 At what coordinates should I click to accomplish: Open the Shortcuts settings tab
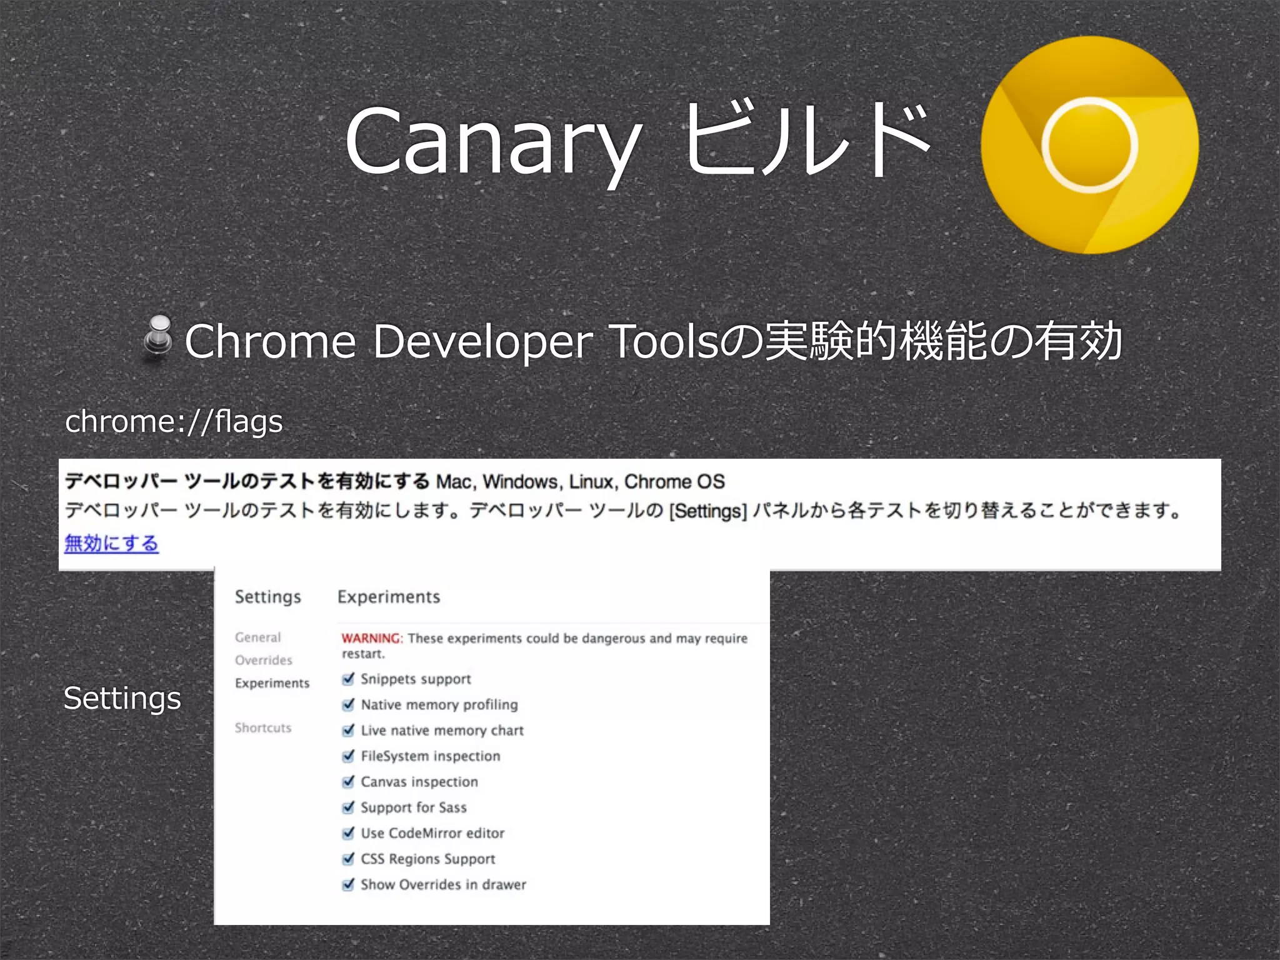click(x=263, y=727)
